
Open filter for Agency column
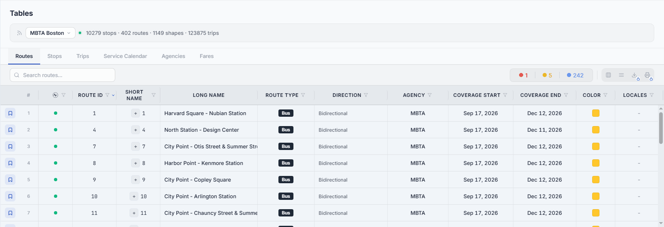(x=429, y=95)
